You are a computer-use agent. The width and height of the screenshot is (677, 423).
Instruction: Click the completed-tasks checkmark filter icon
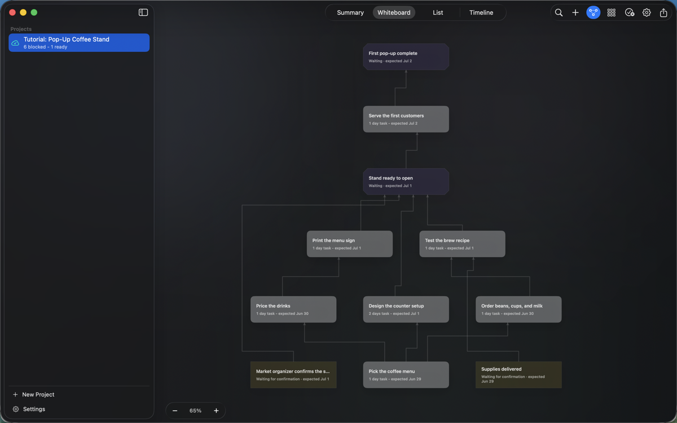[x=629, y=12]
